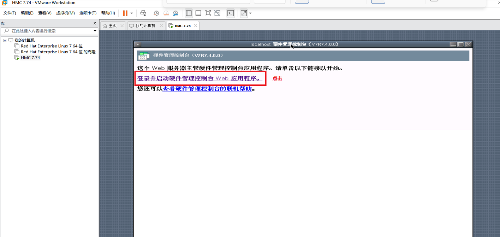Pause the virtual machine with the orange button
Image resolution: width=500 pixels, height=237 pixels.
125,13
